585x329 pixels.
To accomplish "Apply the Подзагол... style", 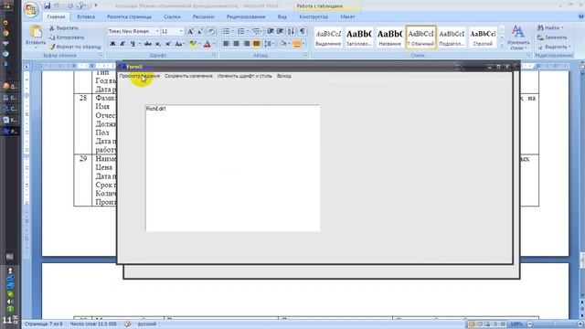I will 452,37.
